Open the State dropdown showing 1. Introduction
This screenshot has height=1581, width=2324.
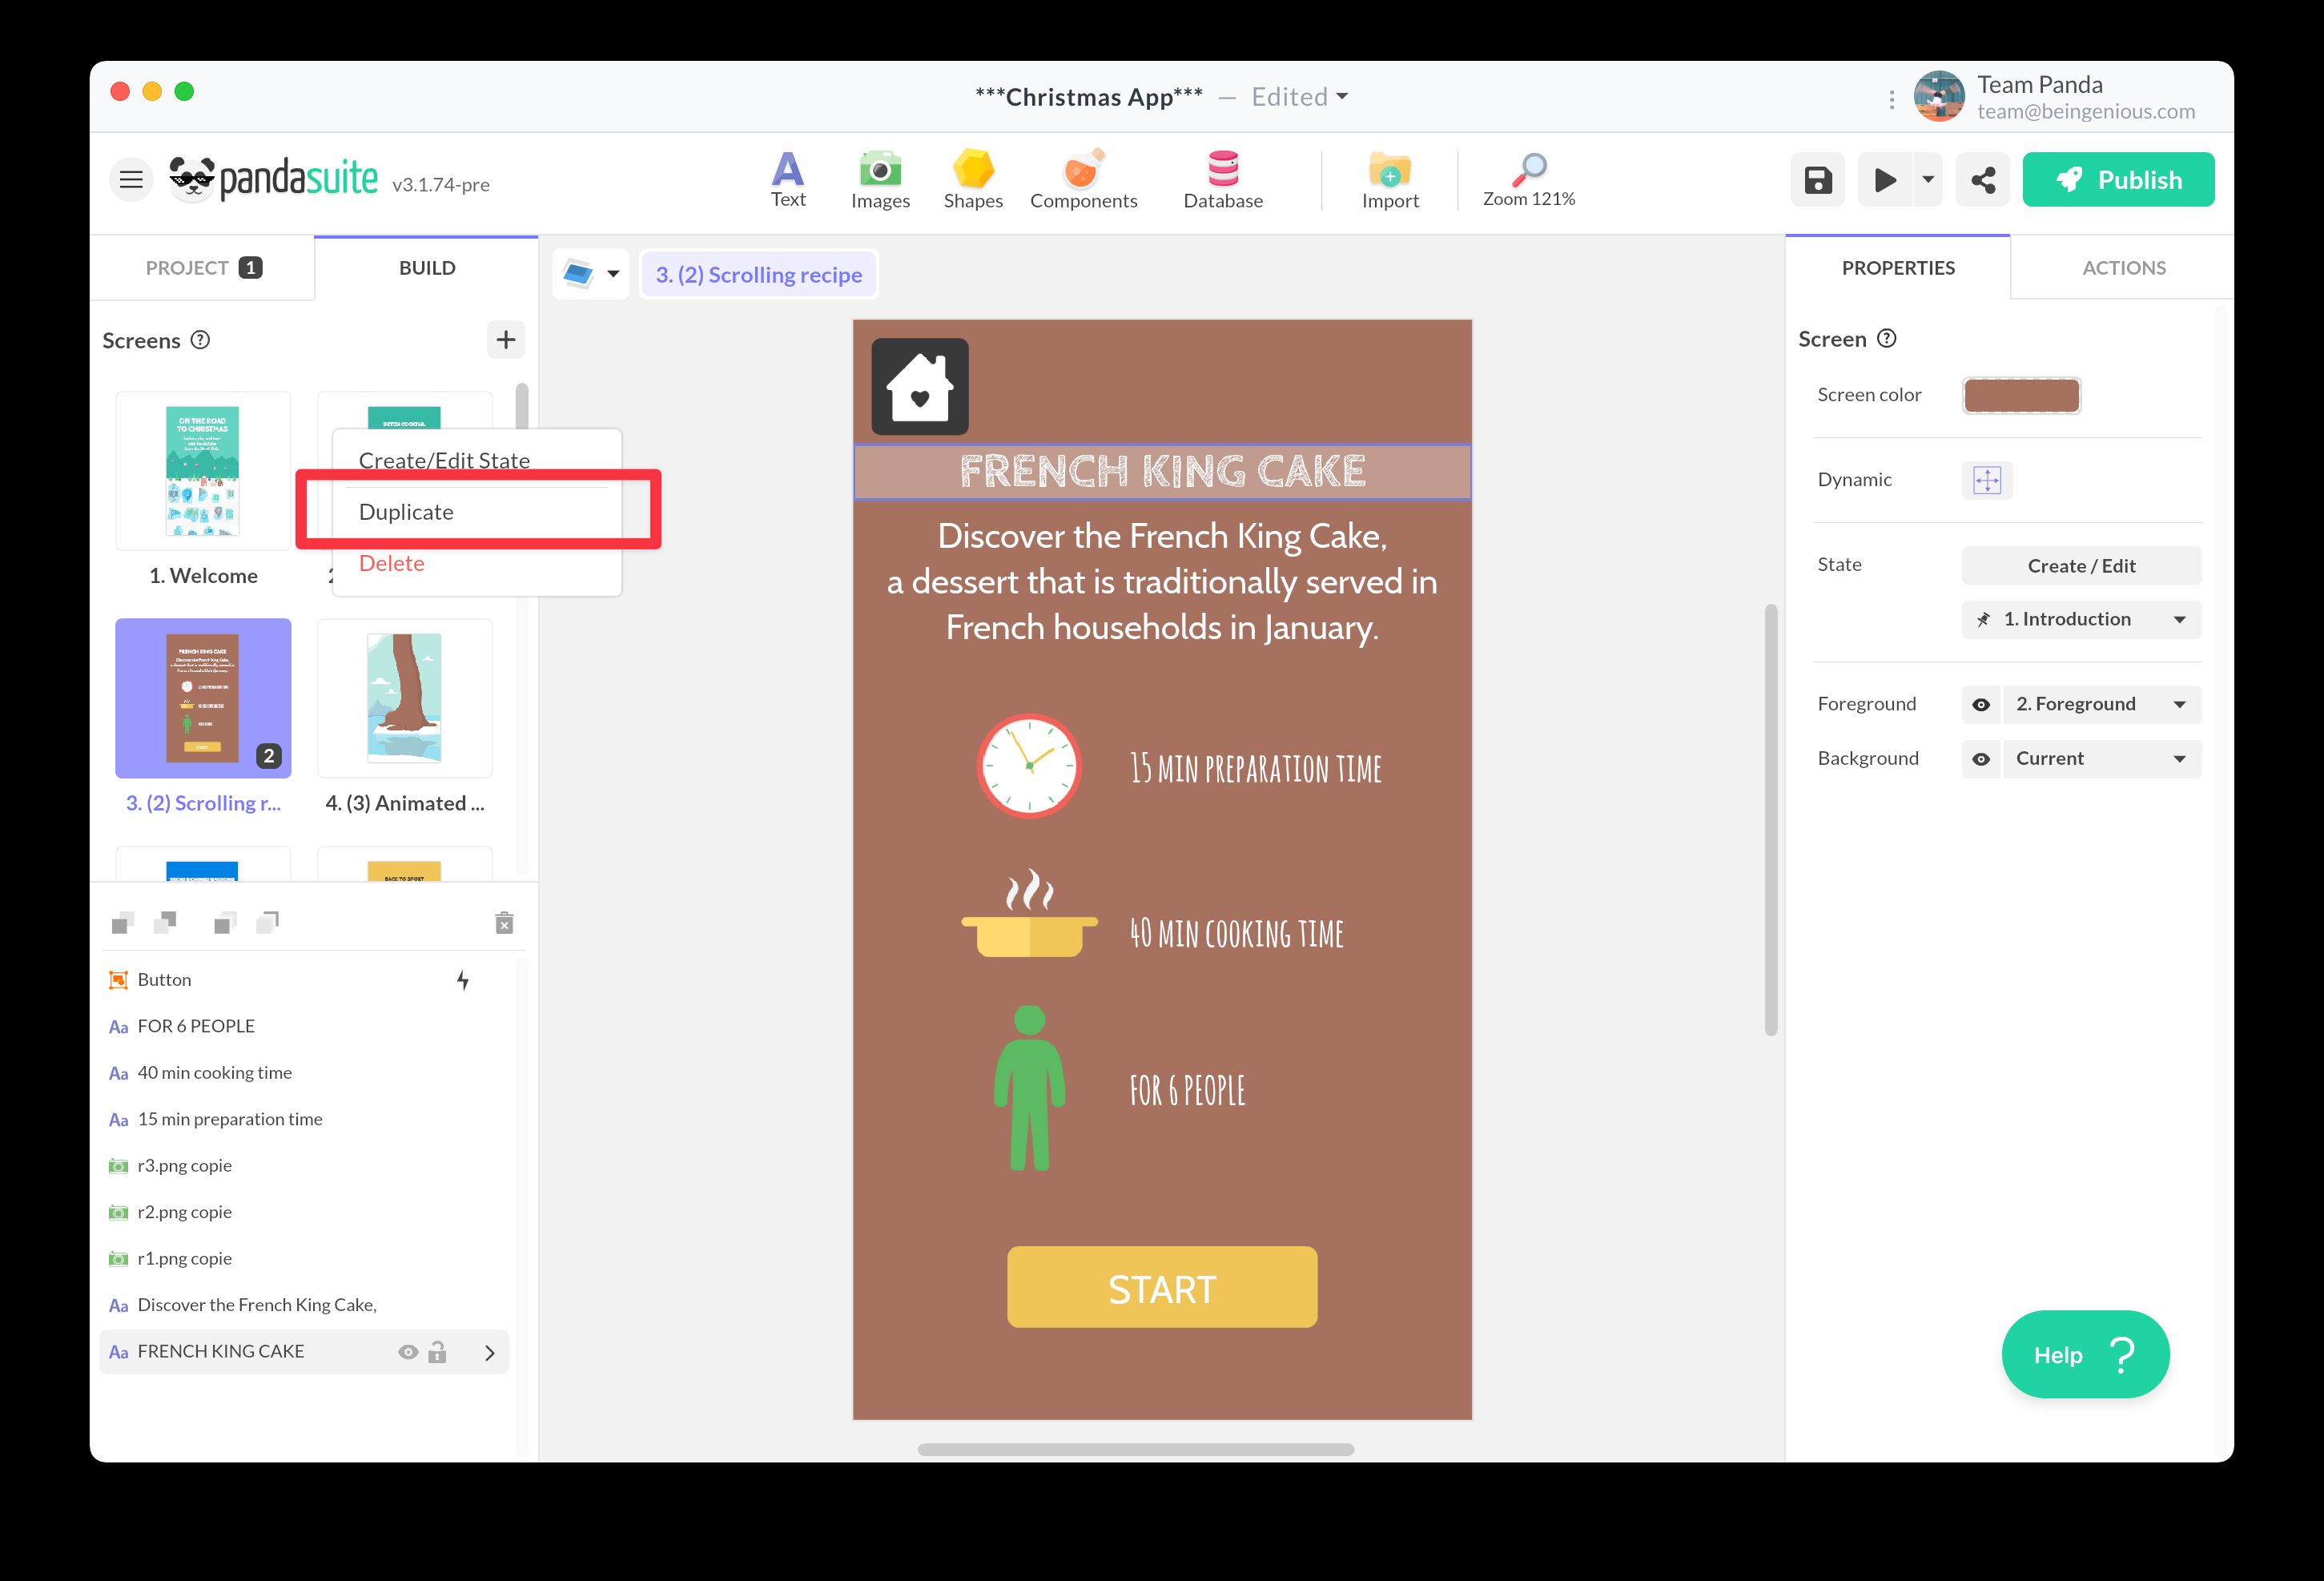tap(2080, 619)
